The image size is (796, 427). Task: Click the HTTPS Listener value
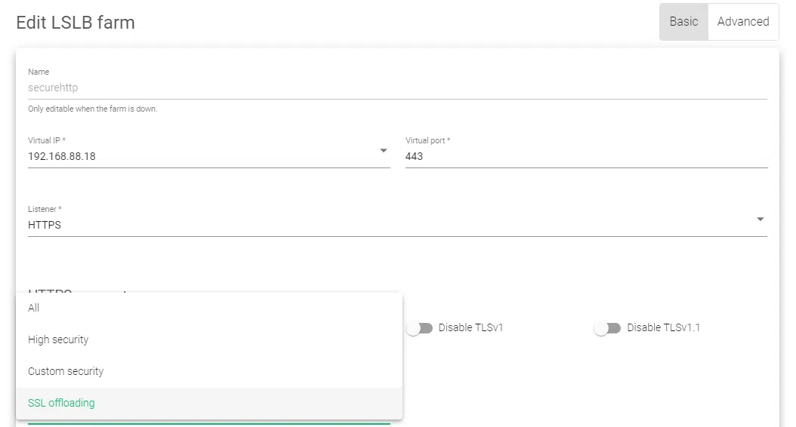tap(45, 225)
